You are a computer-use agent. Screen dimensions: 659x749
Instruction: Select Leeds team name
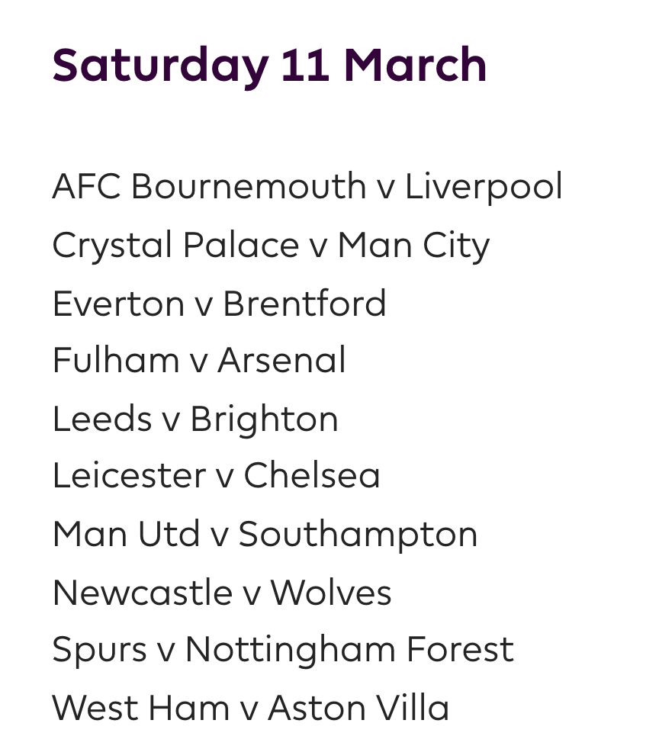[x=102, y=419]
